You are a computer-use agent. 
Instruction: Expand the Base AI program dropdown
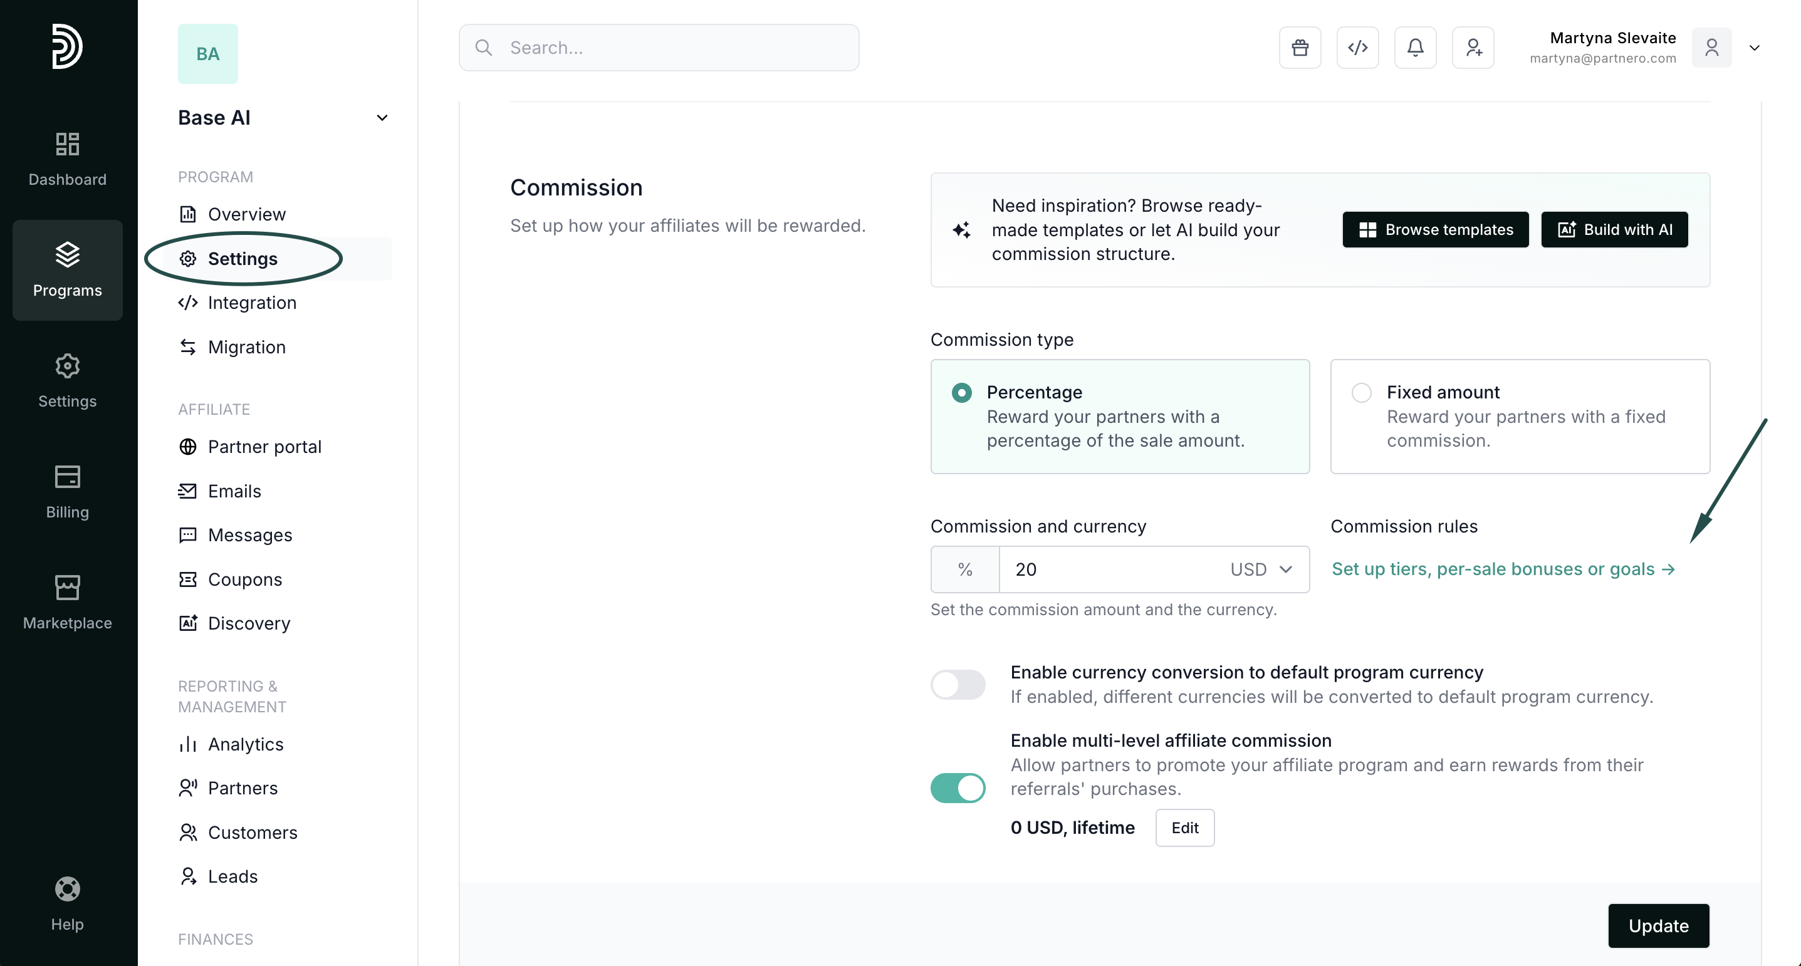tap(382, 117)
